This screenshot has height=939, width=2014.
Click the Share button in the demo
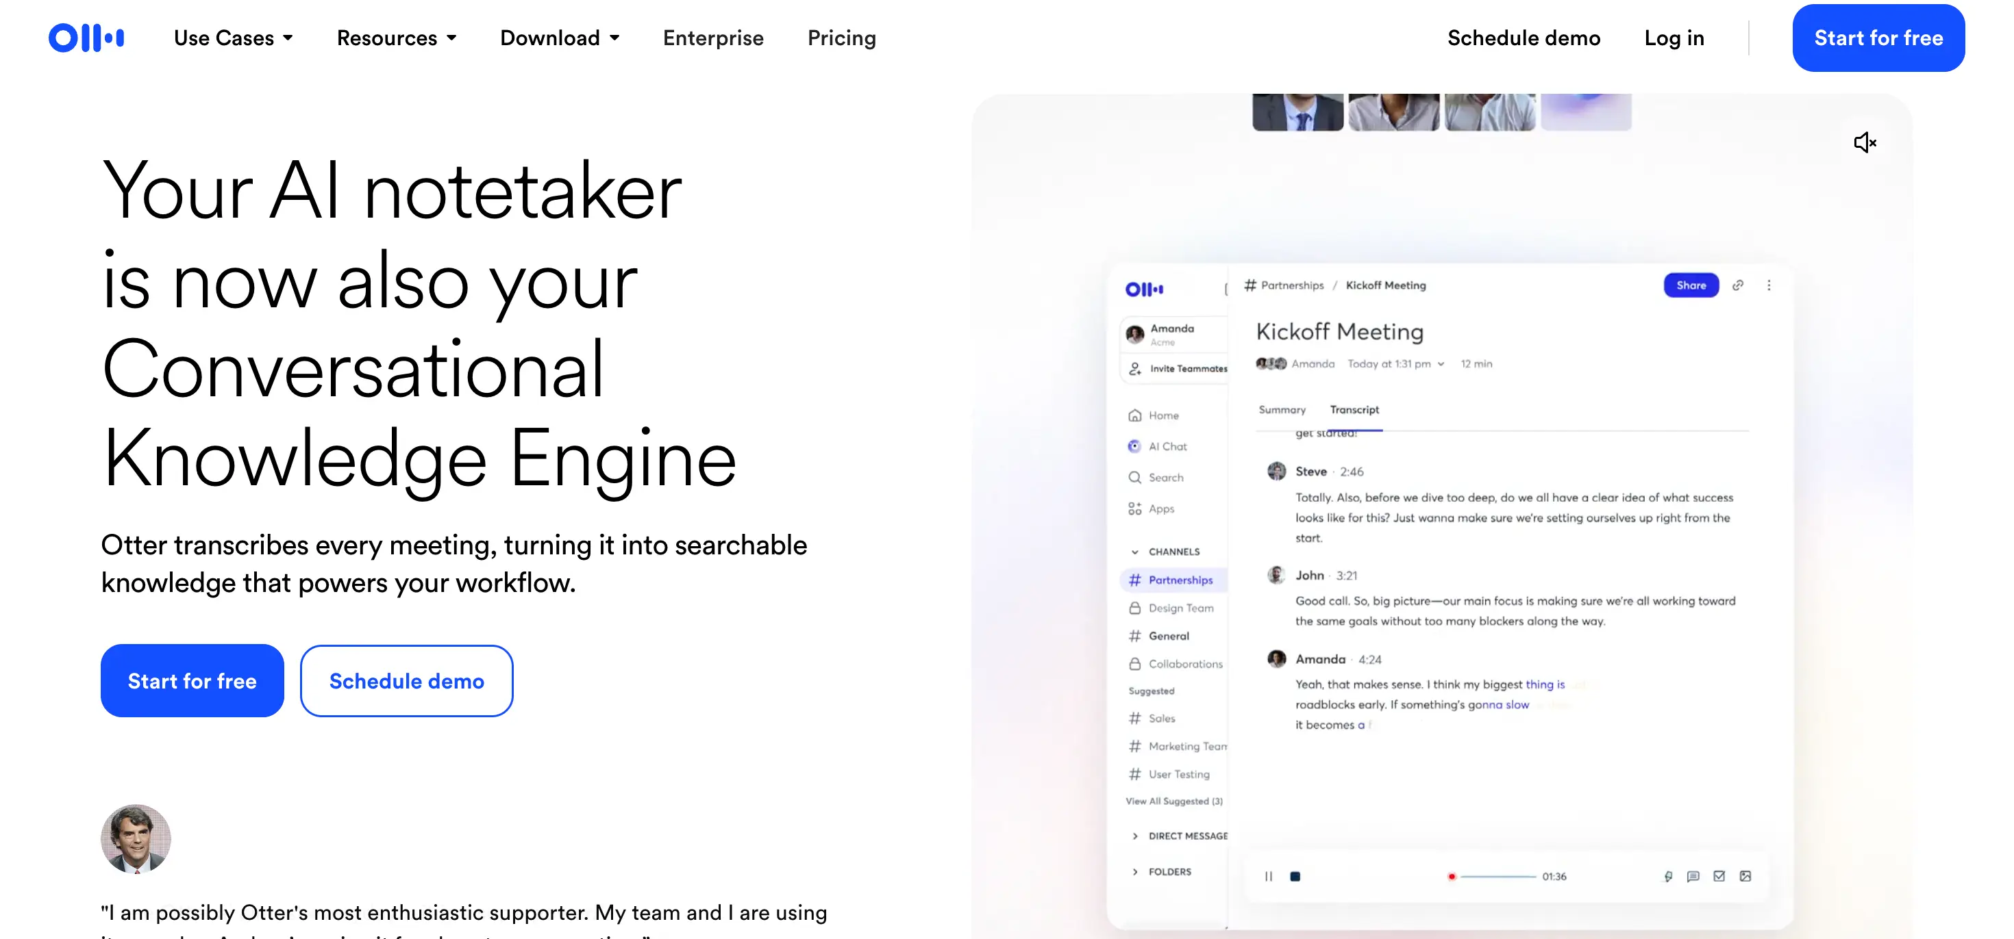(x=1691, y=285)
